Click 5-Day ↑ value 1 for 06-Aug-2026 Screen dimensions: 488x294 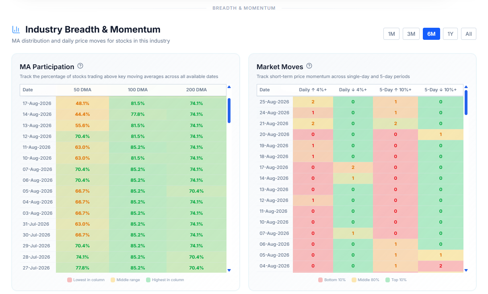[395, 244]
